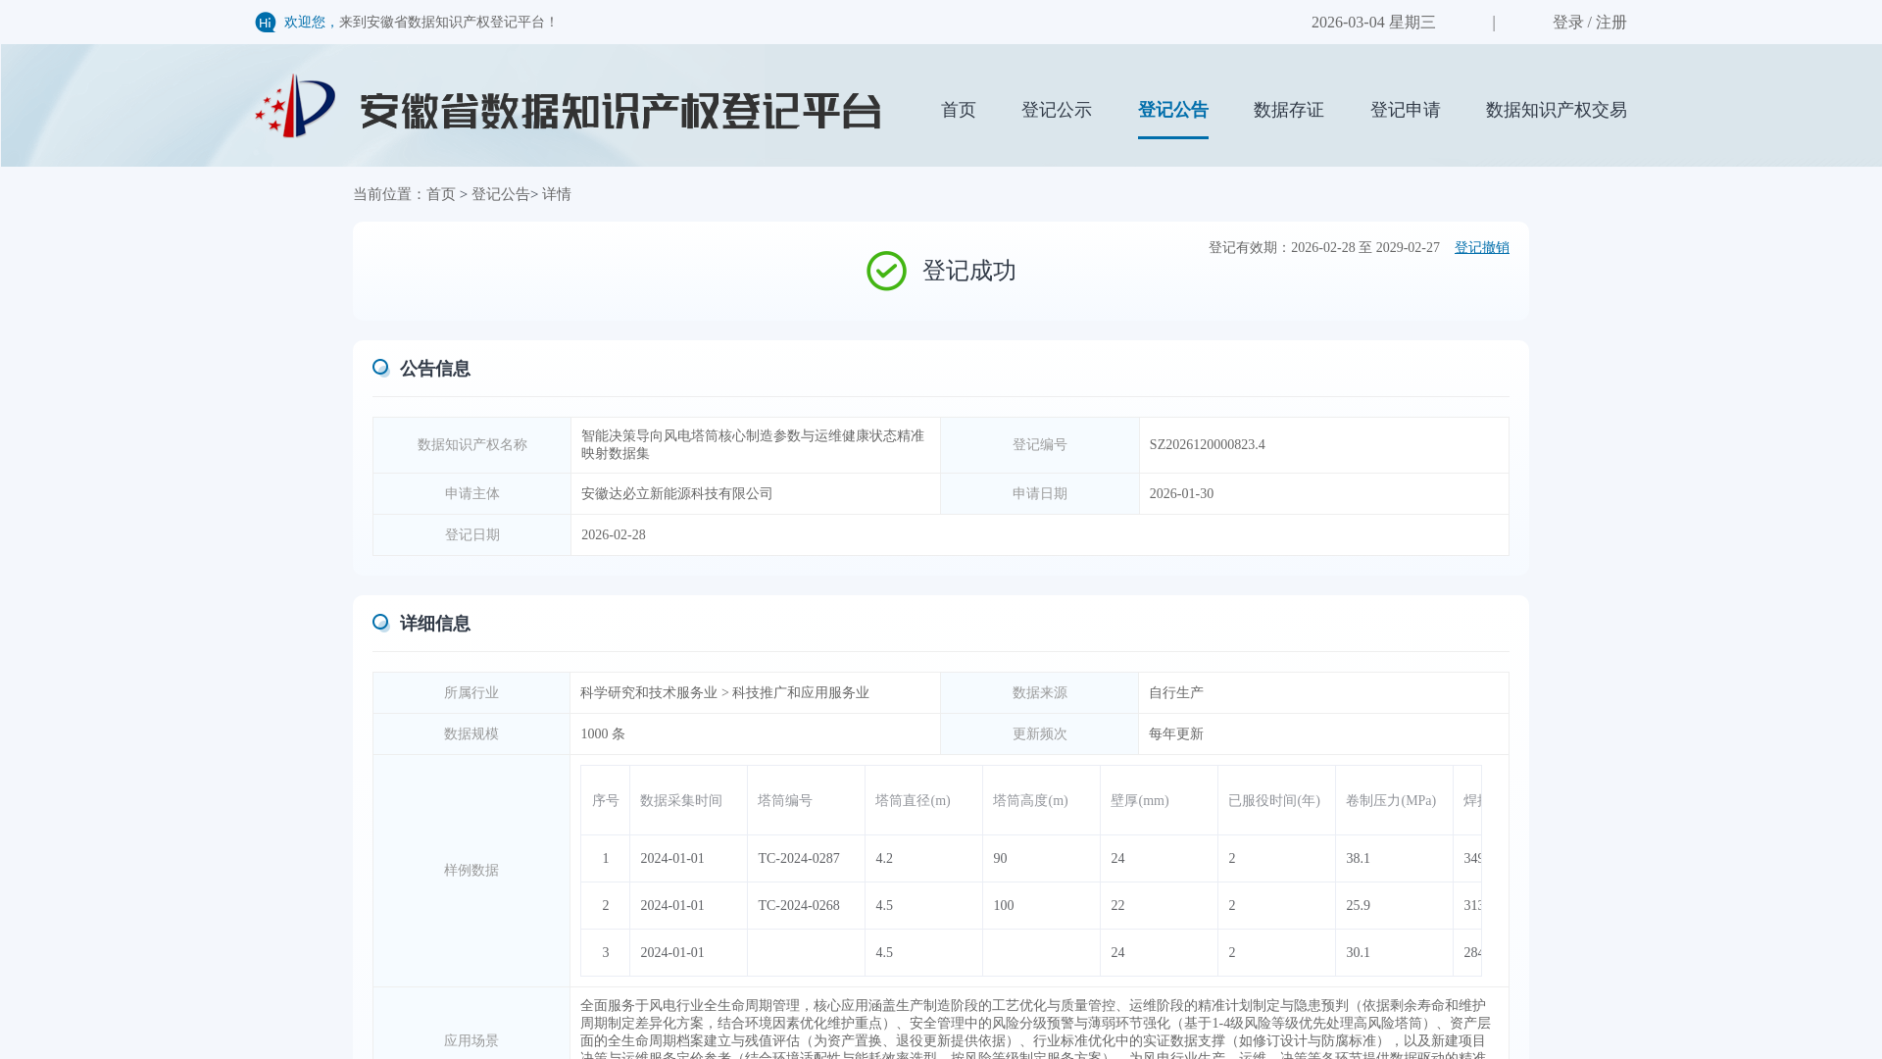Click applicant 安徽达必立新能源科技有限公司
Image resolution: width=1882 pixels, height=1059 pixels.
[677, 494]
